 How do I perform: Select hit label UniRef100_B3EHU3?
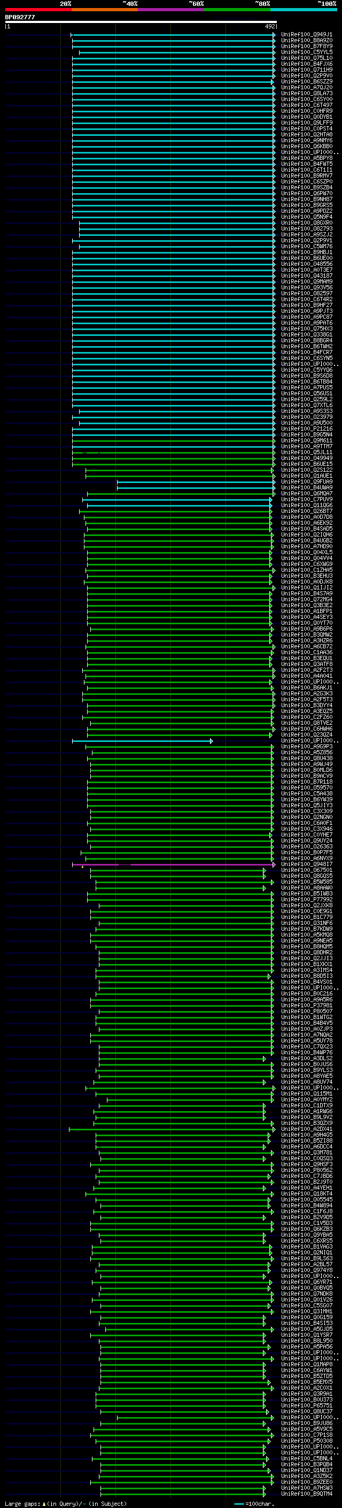[x=307, y=576]
